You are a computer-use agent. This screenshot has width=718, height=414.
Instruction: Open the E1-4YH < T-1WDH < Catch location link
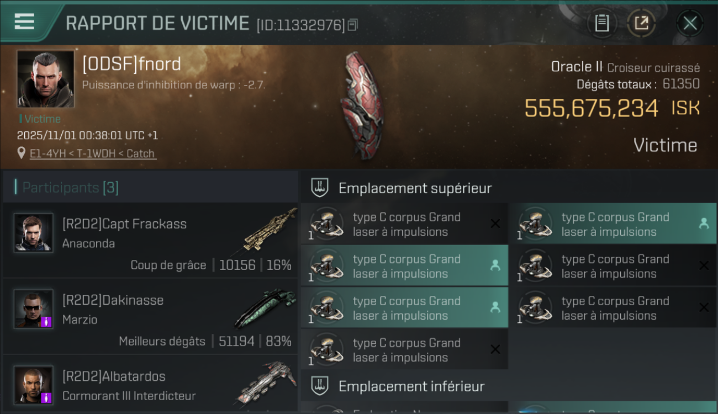point(93,153)
